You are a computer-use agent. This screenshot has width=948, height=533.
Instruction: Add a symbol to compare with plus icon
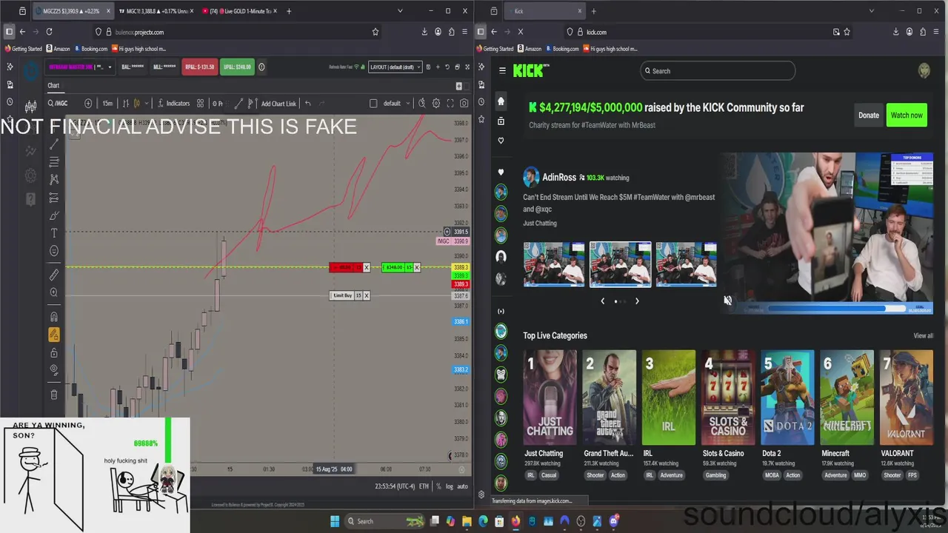tap(88, 104)
